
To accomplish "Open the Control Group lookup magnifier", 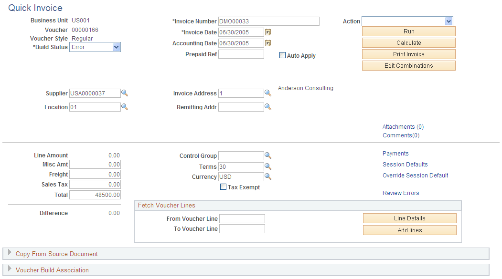I will (268, 155).
